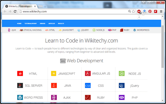The image size is (166, 104).
Task: Click the JAVASCRIPT label in Web Development grid
Action: tap(67, 74)
